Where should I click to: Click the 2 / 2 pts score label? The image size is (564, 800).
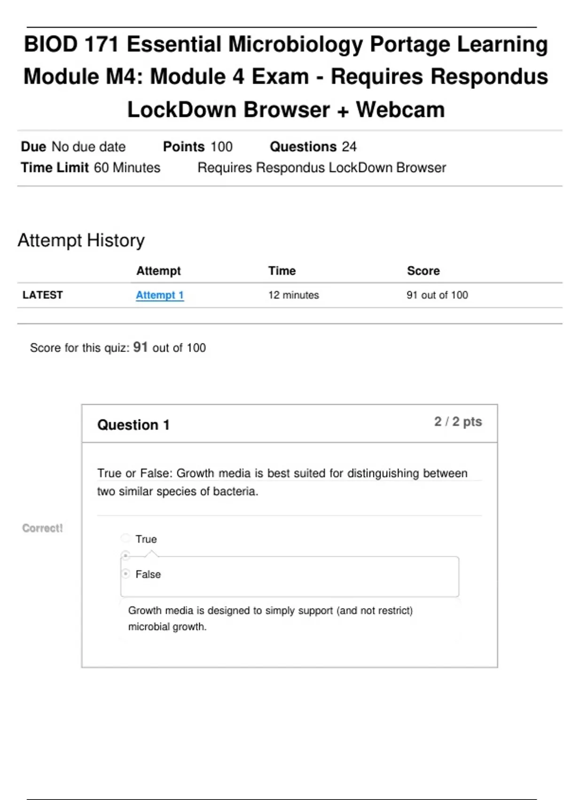[458, 422]
